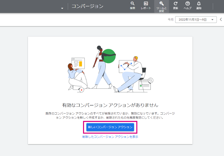Open the date range 2022年11月1日～9日 dropdown
This screenshot has width=224, height=156.
(x=196, y=20)
